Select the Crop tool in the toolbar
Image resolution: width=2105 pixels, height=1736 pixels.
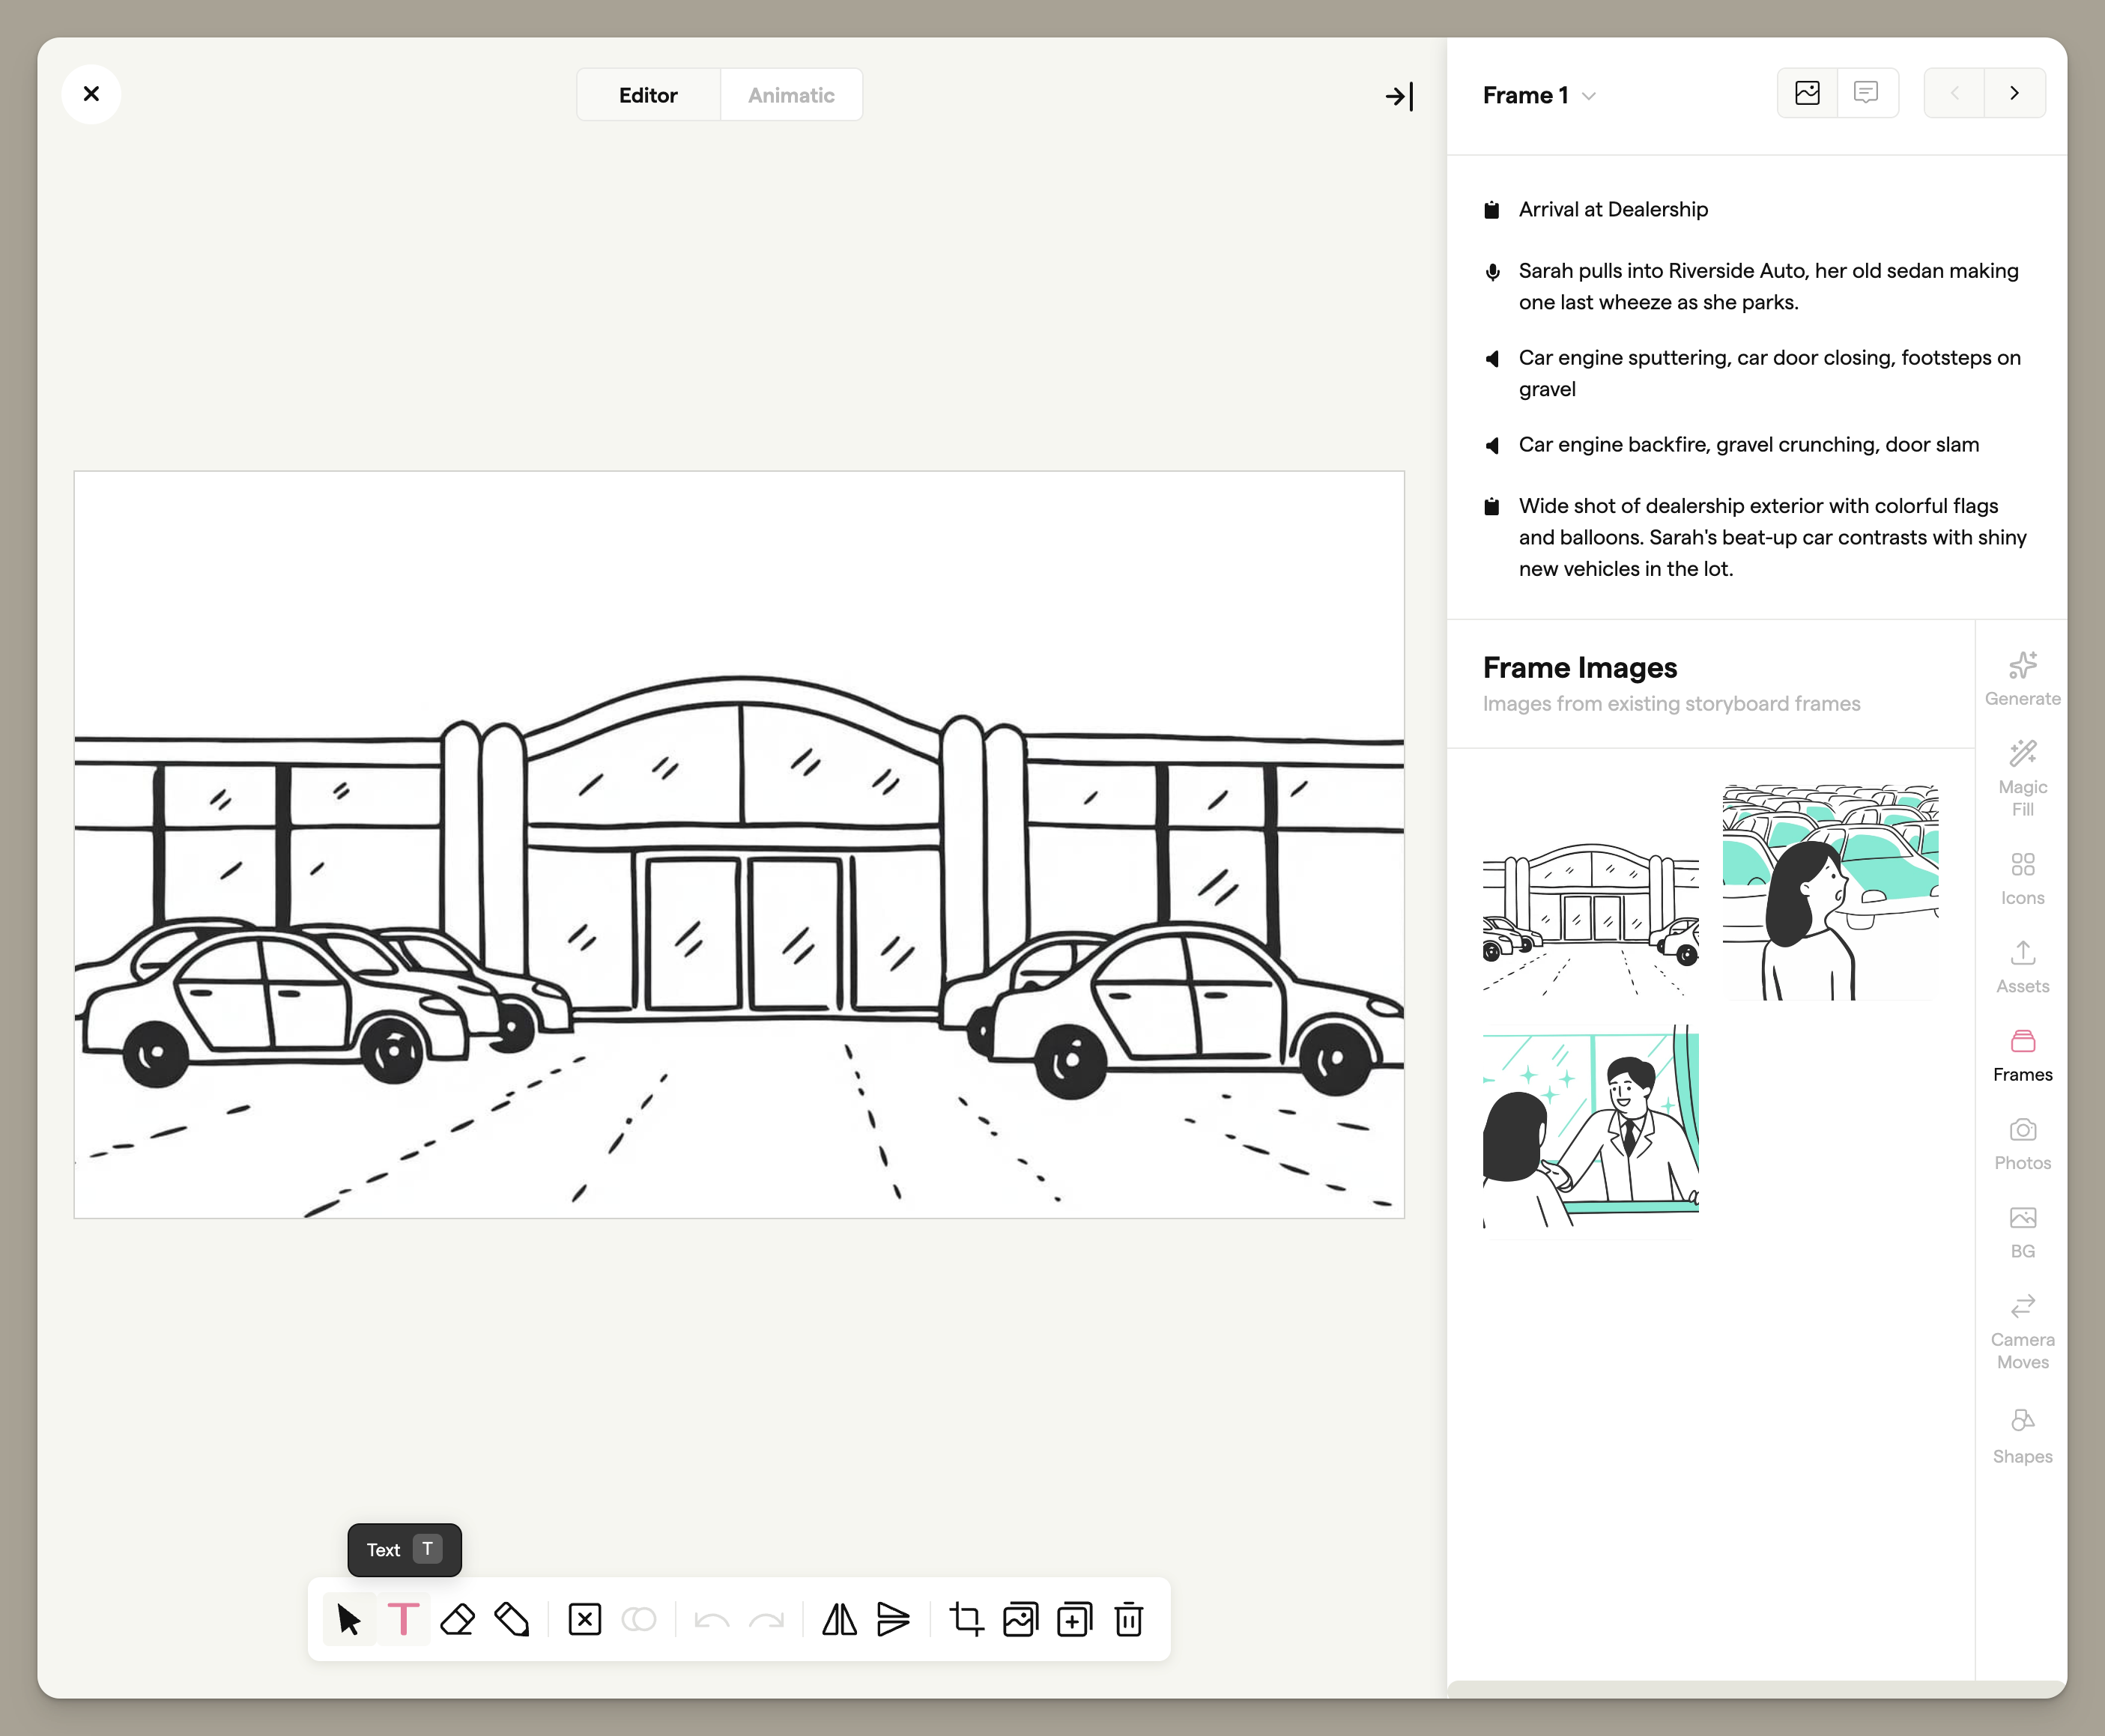click(x=966, y=1620)
